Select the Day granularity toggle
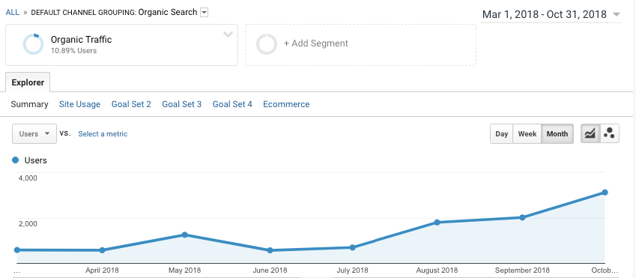Viewport: 636px width, 278px height. pyautogui.click(x=501, y=133)
